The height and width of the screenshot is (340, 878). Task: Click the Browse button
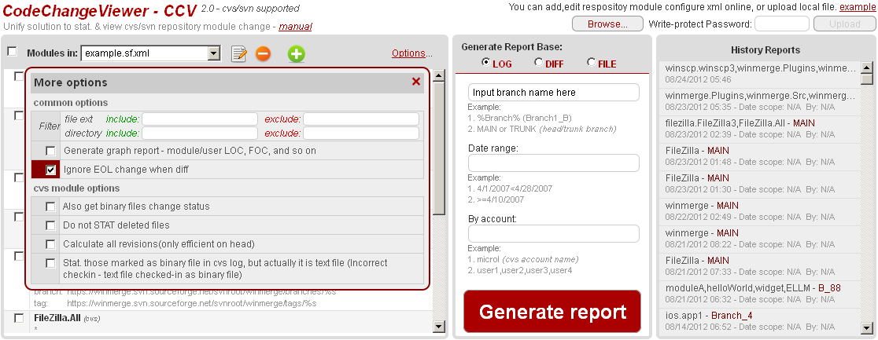pyautogui.click(x=607, y=24)
